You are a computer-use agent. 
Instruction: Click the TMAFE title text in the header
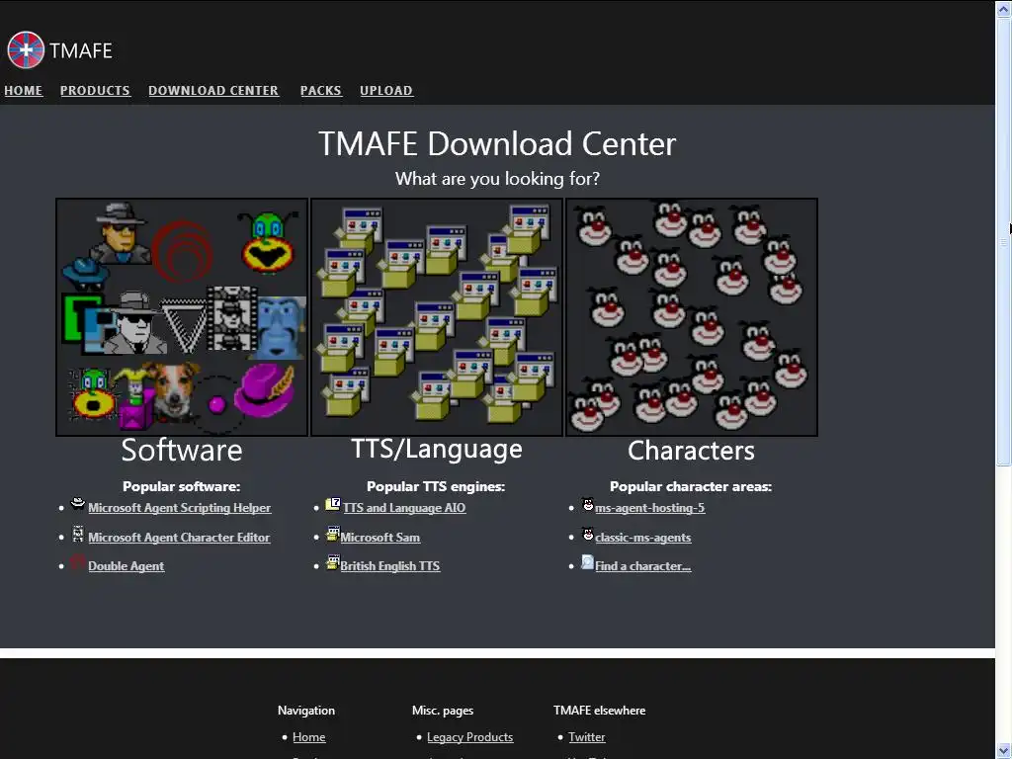point(81,50)
